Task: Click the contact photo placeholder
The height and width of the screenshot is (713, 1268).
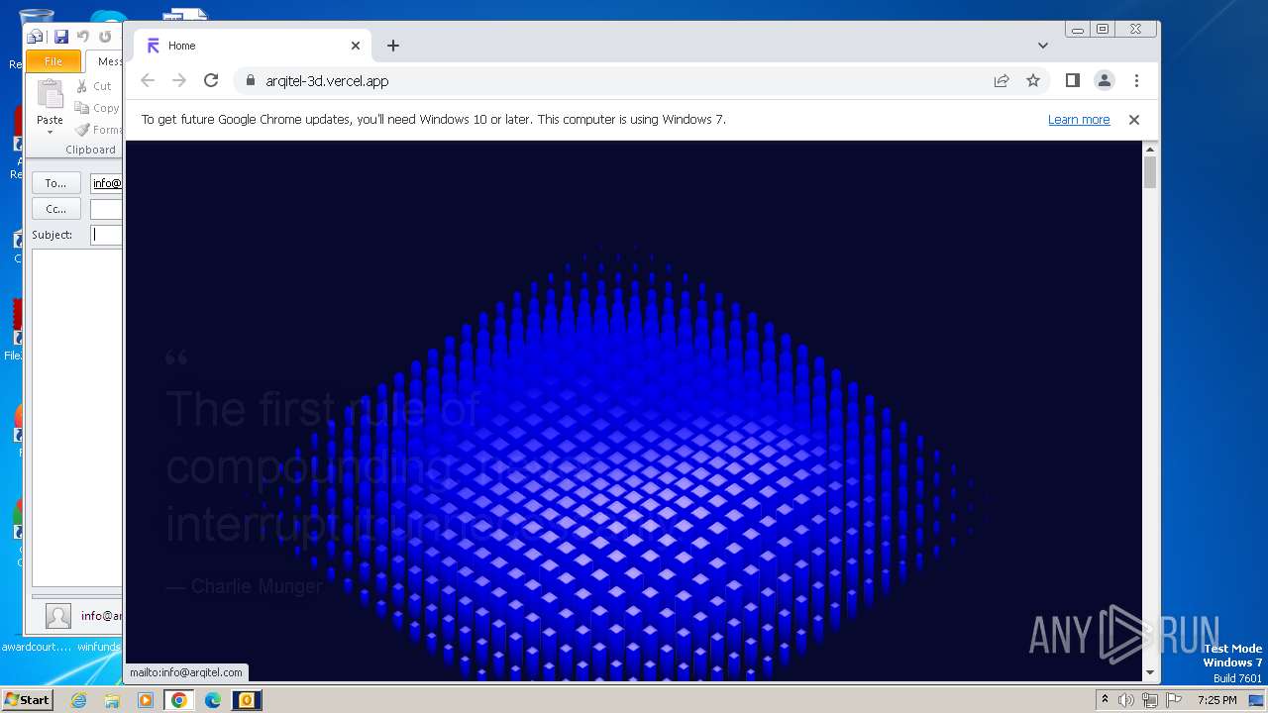Action: pyautogui.click(x=58, y=616)
